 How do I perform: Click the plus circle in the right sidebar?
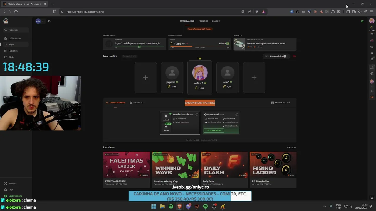(x=372, y=74)
